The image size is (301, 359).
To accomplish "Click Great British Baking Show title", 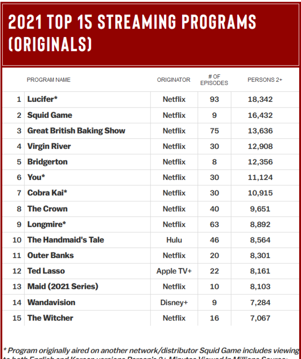I will coord(76,131).
